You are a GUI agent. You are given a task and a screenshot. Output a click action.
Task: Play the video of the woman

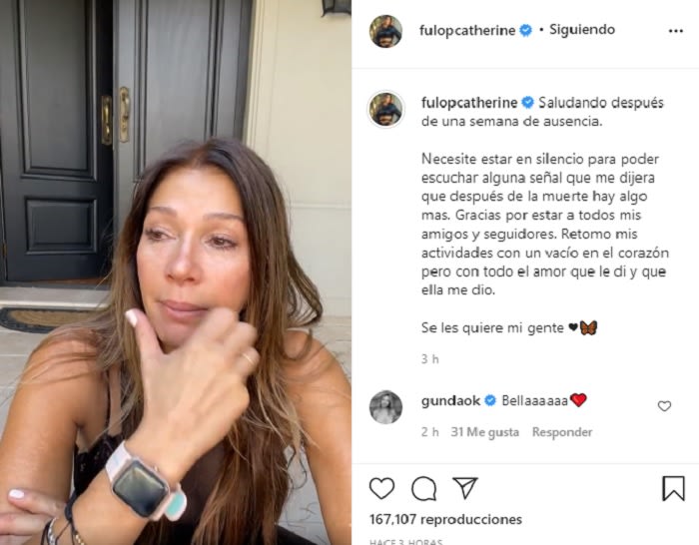coord(176,272)
